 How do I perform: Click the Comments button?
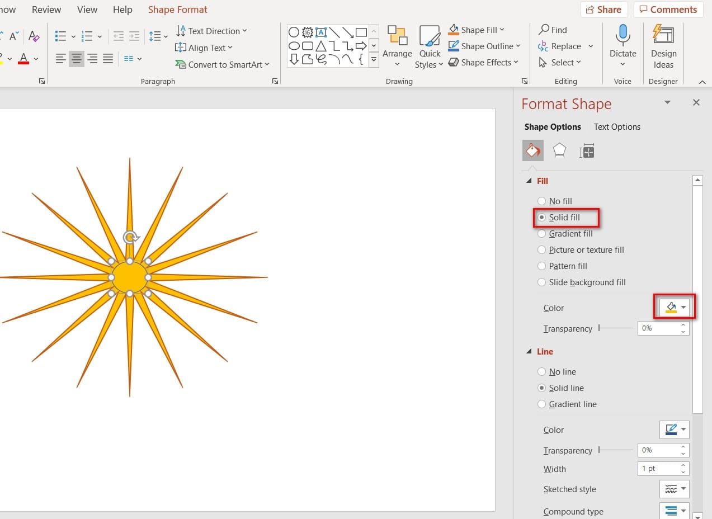point(668,10)
